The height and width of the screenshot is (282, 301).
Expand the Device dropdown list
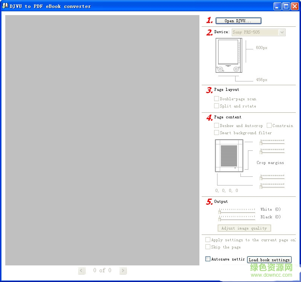282,32
